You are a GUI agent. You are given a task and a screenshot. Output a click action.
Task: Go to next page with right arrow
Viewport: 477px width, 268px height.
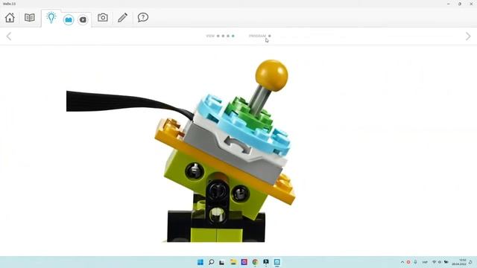[468, 36]
